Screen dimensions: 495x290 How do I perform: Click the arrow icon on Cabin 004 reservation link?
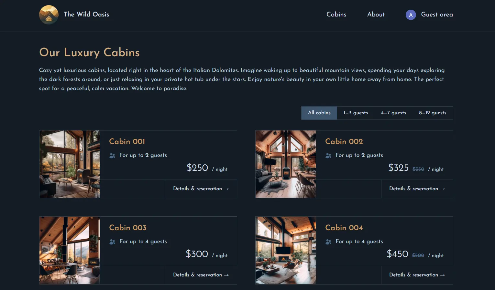pos(443,275)
